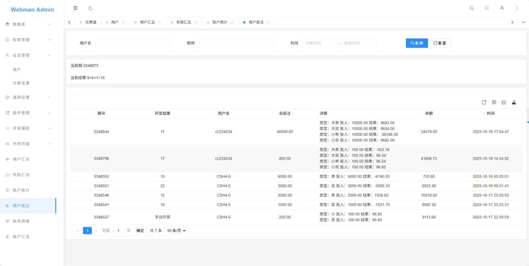Screen dimensions: 529x266
Task: Open the user profile icon
Action: (502, 8)
